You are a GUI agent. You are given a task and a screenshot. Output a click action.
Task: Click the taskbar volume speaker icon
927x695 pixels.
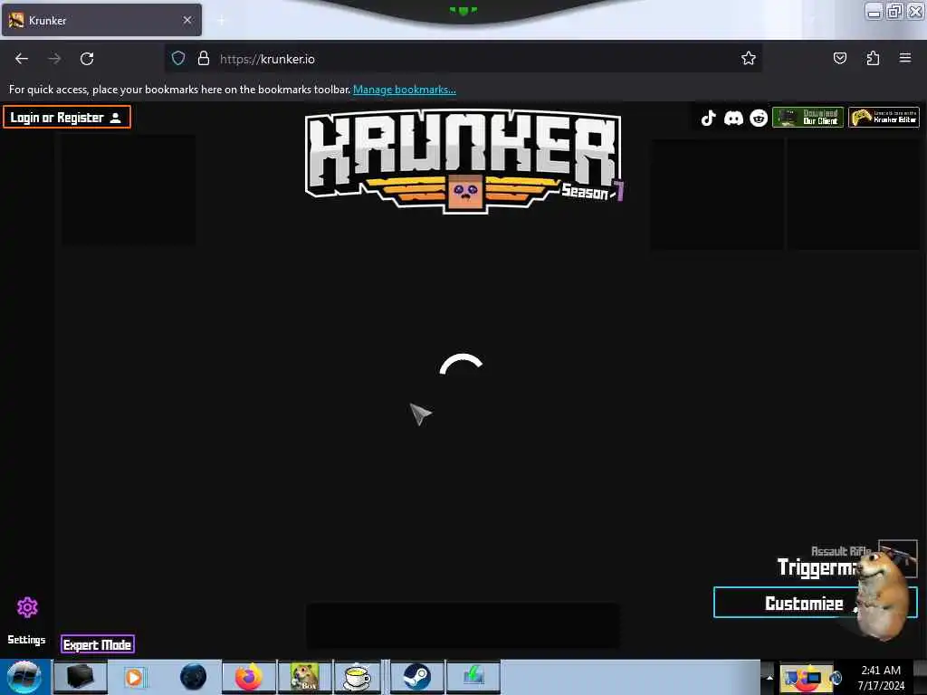coord(836,678)
